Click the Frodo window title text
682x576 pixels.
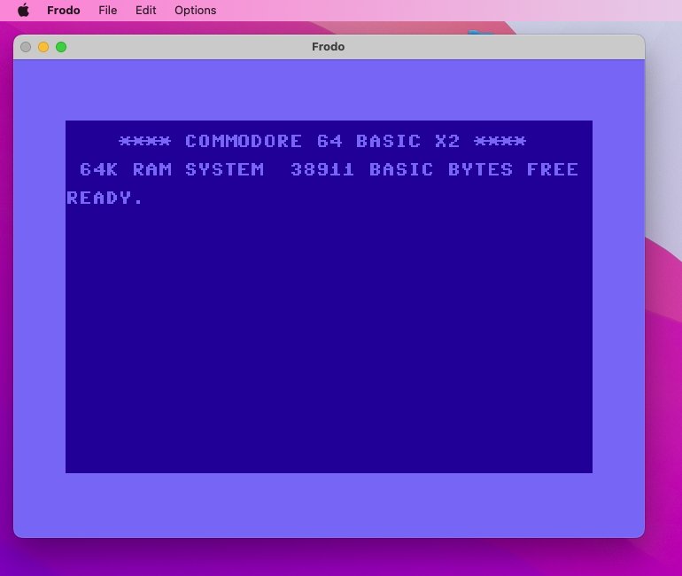(328, 47)
